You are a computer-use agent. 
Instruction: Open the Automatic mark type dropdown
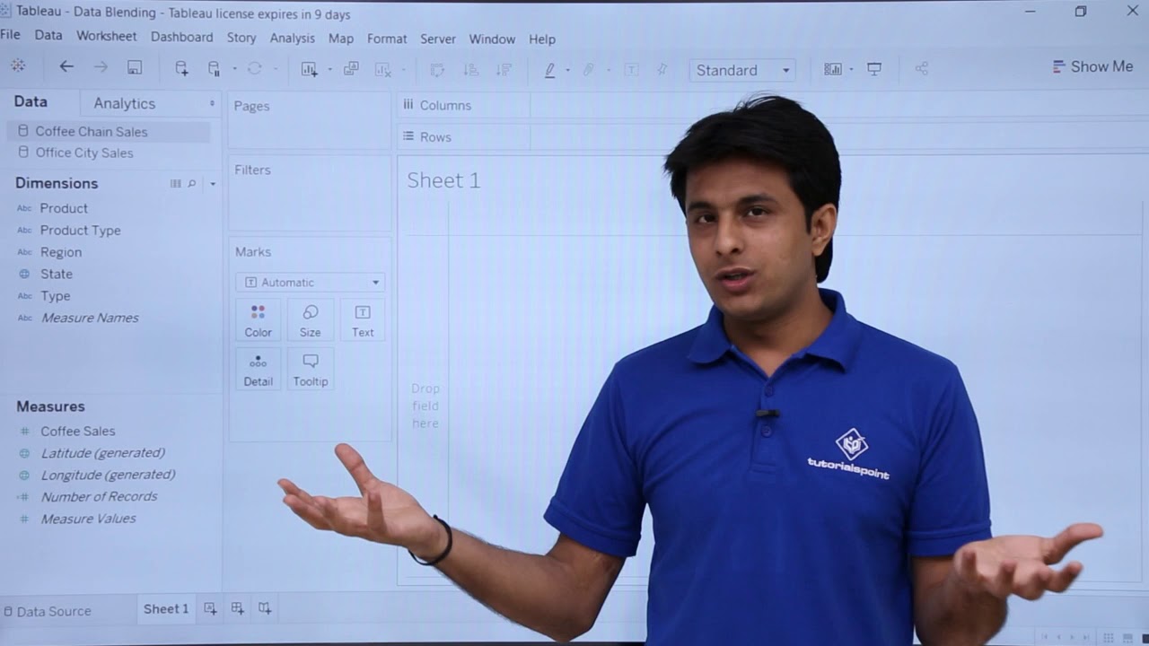coord(311,282)
